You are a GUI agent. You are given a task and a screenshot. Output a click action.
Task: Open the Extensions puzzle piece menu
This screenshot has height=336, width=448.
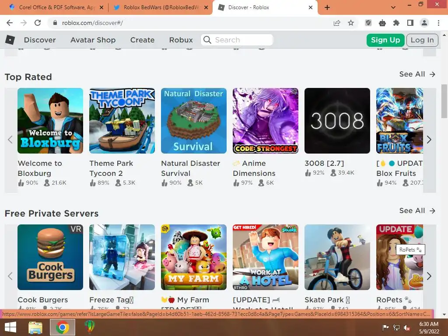[396, 23]
